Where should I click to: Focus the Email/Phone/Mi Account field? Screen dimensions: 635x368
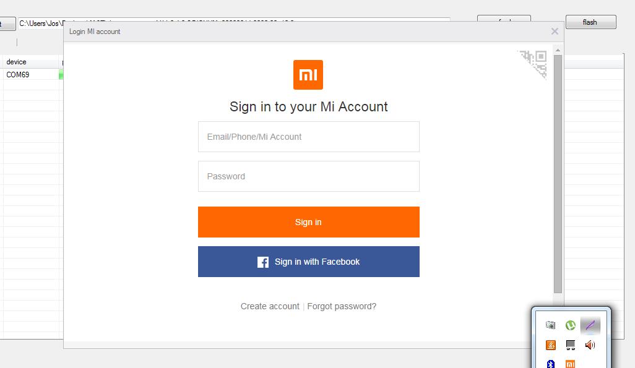pos(308,137)
